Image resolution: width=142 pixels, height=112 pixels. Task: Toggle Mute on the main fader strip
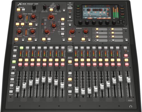pyautogui.click(x=127, y=64)
